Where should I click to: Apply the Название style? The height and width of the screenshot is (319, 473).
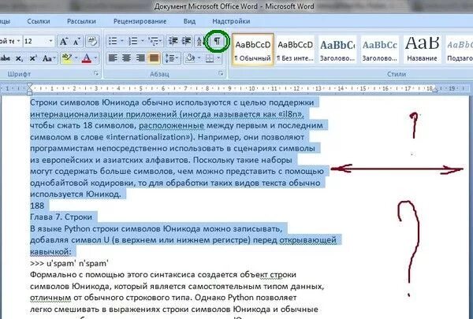422,50
